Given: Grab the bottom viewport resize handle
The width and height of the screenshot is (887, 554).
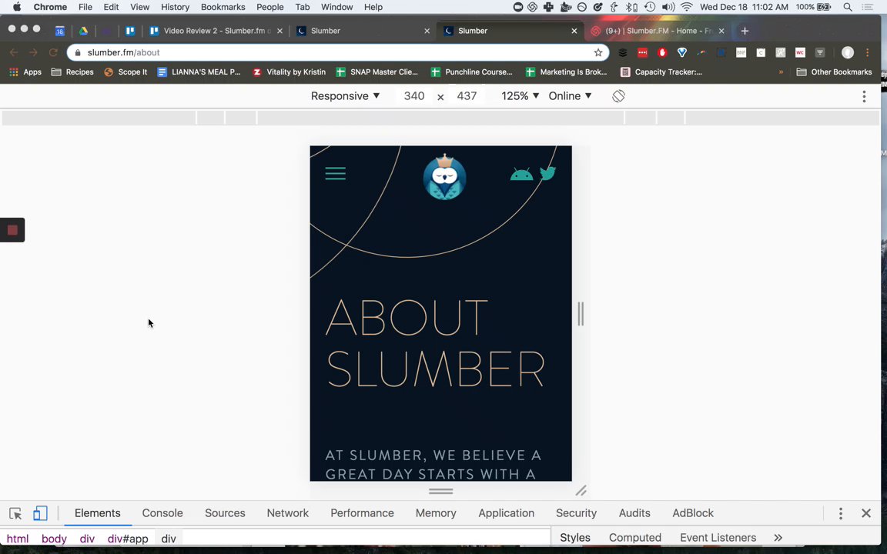Looking at the screenshot, I should click(440, 491).
